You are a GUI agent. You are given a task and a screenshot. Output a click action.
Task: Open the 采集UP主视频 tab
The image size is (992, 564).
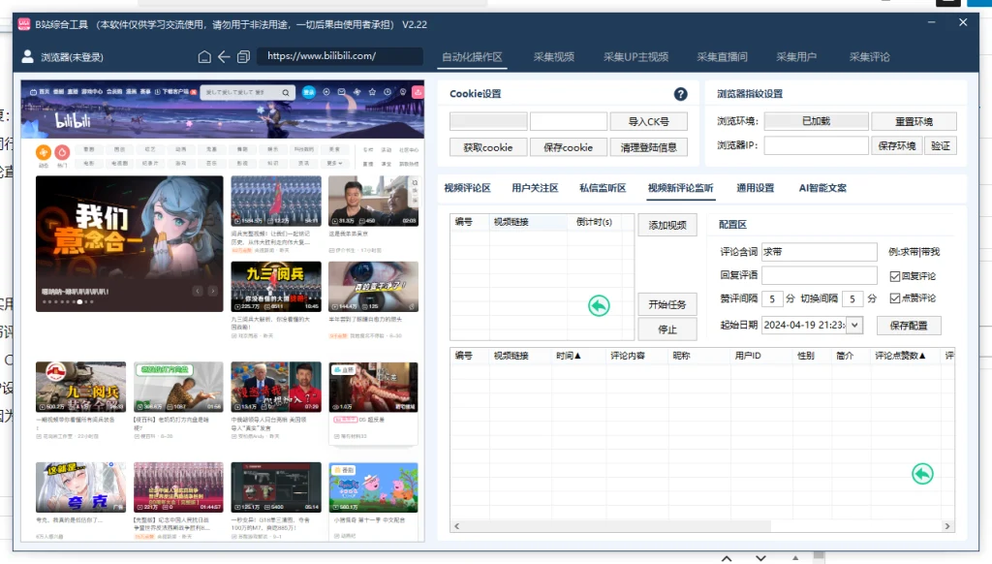(635, 57)
